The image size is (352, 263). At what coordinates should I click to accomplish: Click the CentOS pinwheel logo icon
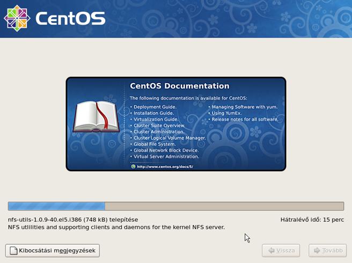tap(17, 19)
